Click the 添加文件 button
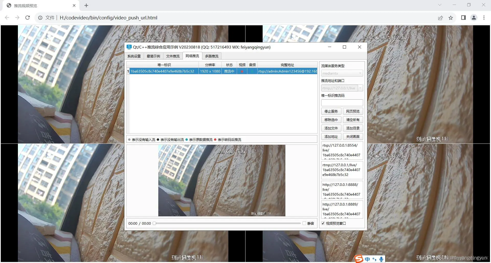Screen dimensions: 491x263 click(x=331, y=128)
